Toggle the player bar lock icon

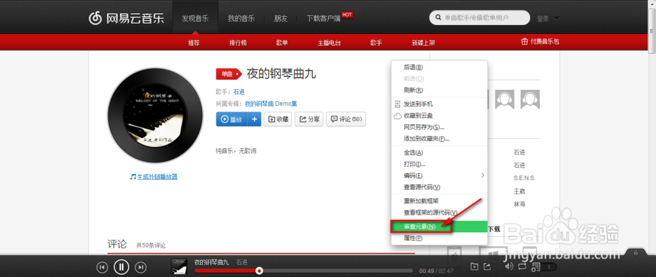tap(636, 253)
